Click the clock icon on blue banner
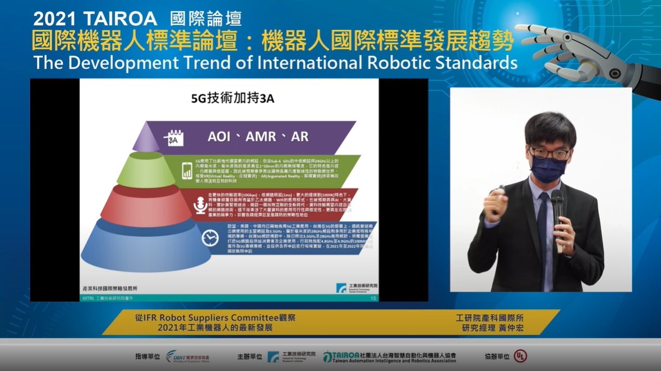This screenshot has width=661, height=371. pyautogui.click(x=210, y=239)
